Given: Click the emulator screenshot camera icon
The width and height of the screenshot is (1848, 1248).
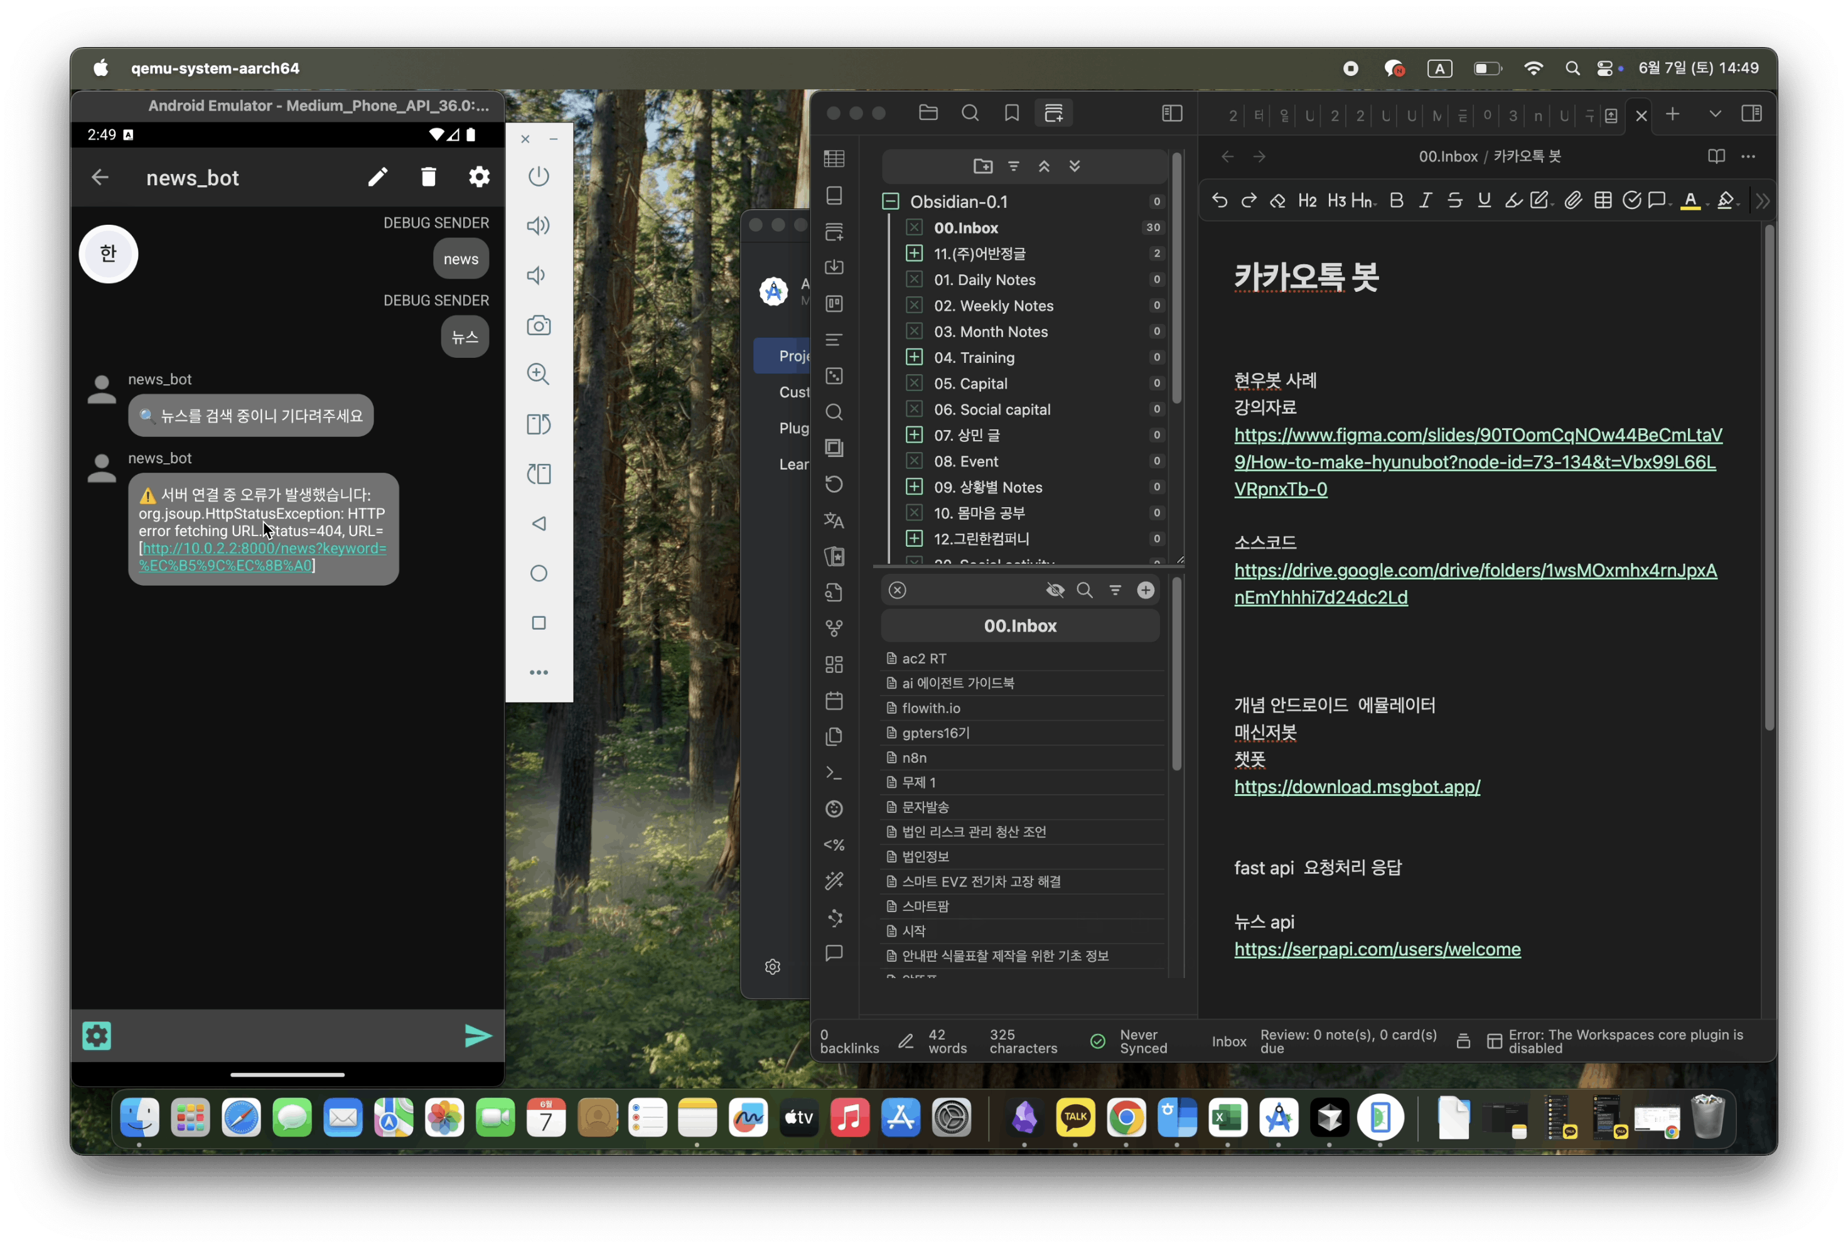Looking at the screenshot, I should [x=539, y=325].
